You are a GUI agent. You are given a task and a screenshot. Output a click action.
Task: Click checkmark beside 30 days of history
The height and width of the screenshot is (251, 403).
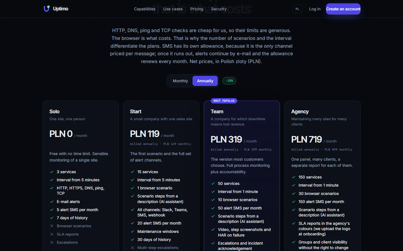coord(132,240)
